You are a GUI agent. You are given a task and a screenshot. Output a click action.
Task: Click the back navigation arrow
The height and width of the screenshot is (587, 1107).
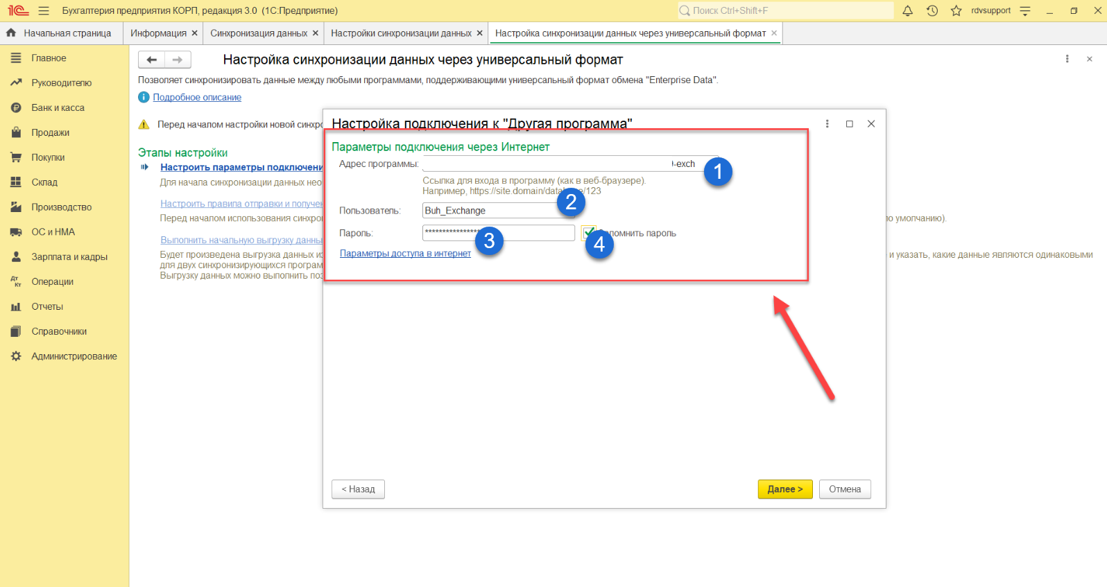point(151,60)
